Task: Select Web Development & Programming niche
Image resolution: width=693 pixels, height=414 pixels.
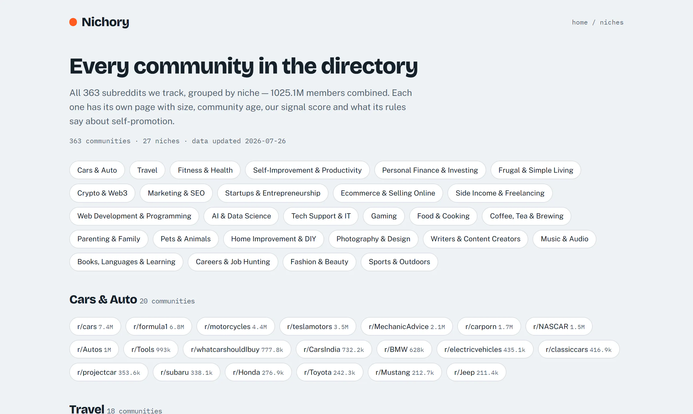Action: pos(134,216)
